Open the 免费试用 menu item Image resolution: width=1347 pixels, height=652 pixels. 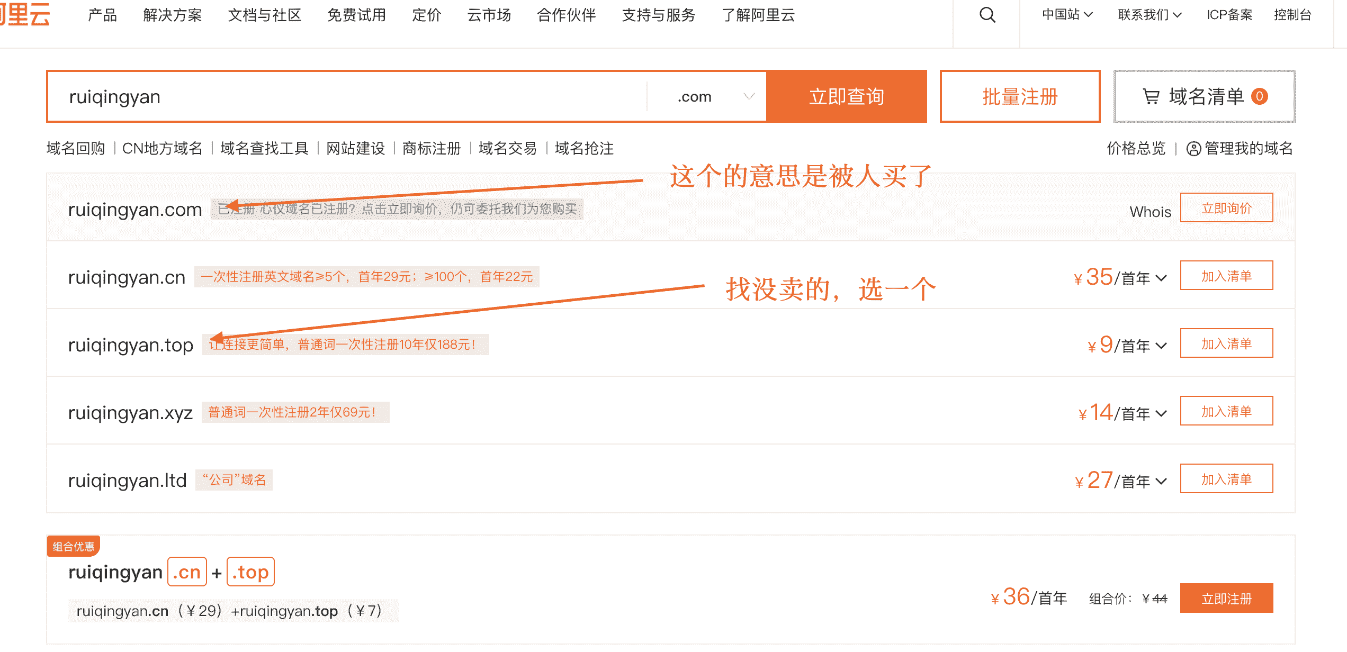click(357, 15)
